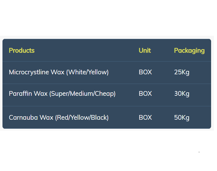Screen dimensions: 217x171
Task: Click the 30Kg packaging value
Action: [x=182, y=94]
